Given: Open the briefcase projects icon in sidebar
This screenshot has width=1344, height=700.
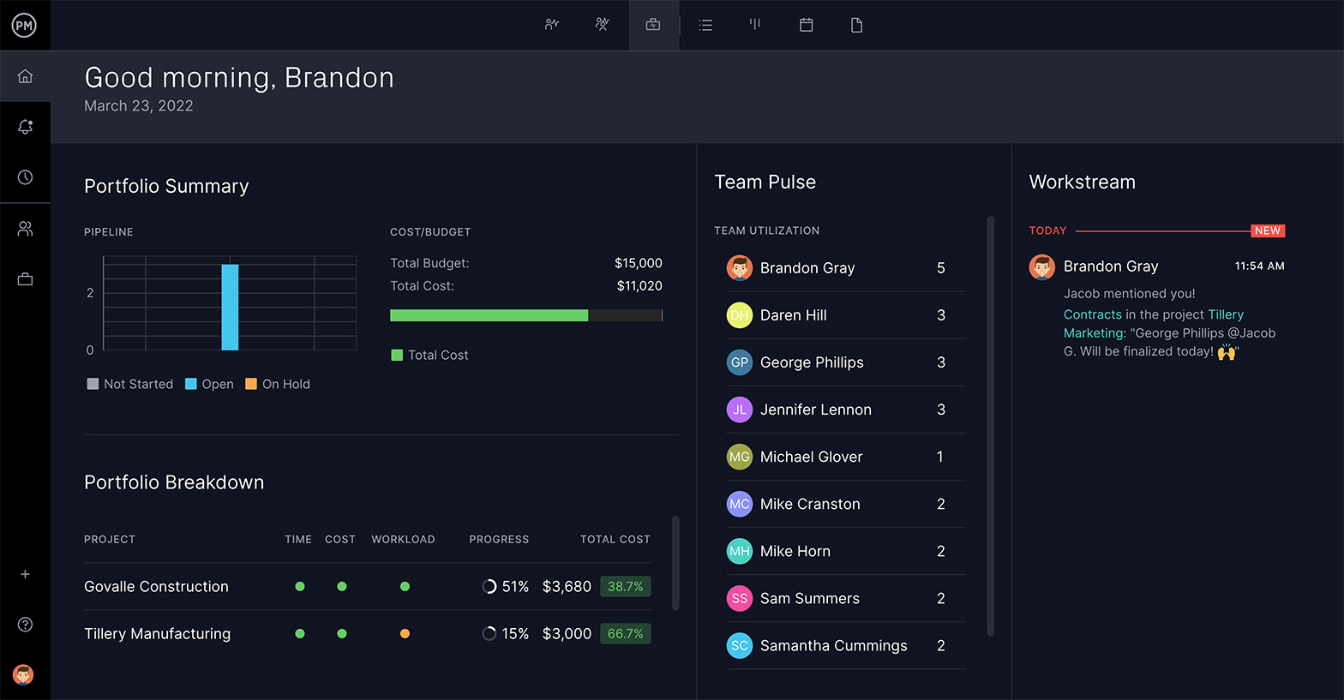Looking at the screenshot, I should [25, 279].
